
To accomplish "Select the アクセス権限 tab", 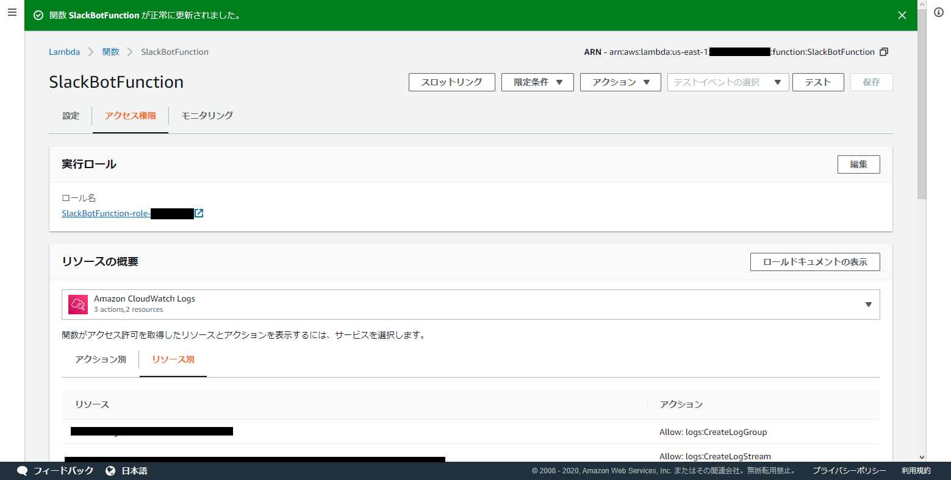I will click(131, 116).
